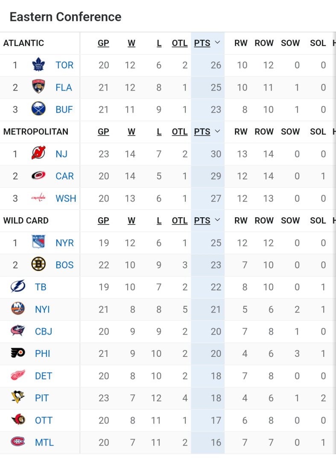Open the DET team link
Screen dimensions: 336x461
tap(44, 376)
